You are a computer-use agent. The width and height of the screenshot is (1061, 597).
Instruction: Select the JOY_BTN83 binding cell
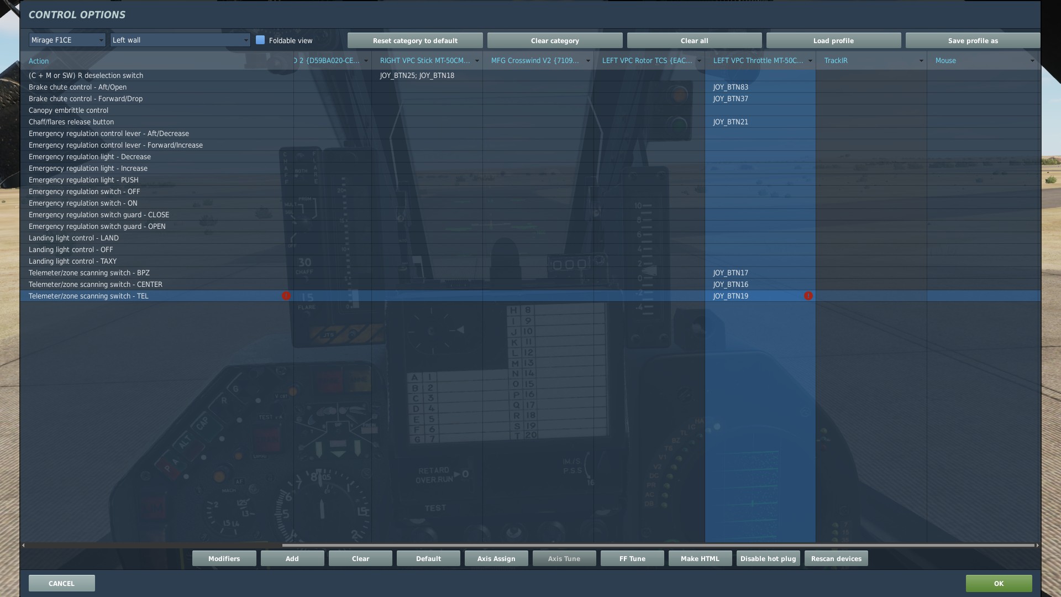point(760,87)
